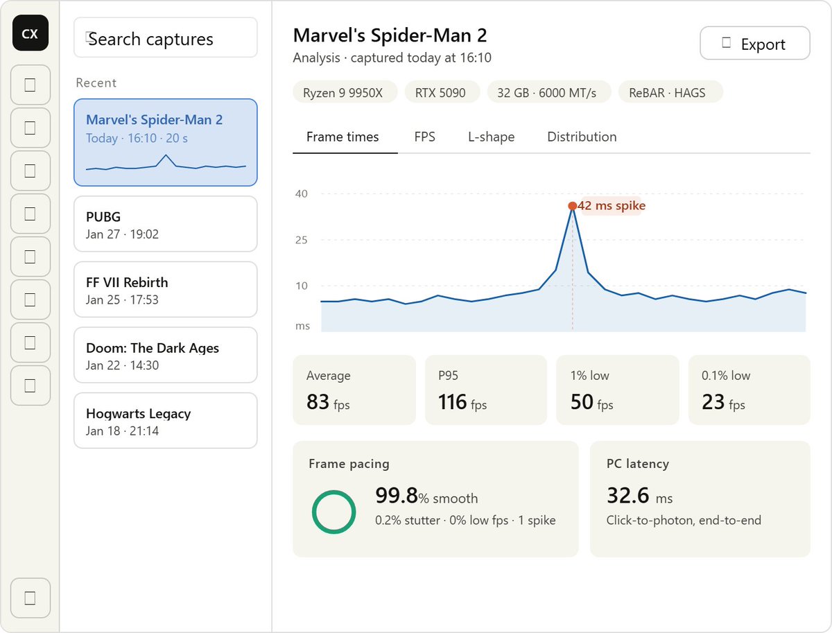Click the Marvel's Spider-Man 2 page title
This screenshot has height=633, width=832.
[390, 35]
